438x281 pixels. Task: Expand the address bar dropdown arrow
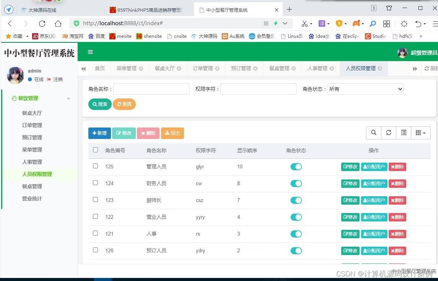(285, 23)
